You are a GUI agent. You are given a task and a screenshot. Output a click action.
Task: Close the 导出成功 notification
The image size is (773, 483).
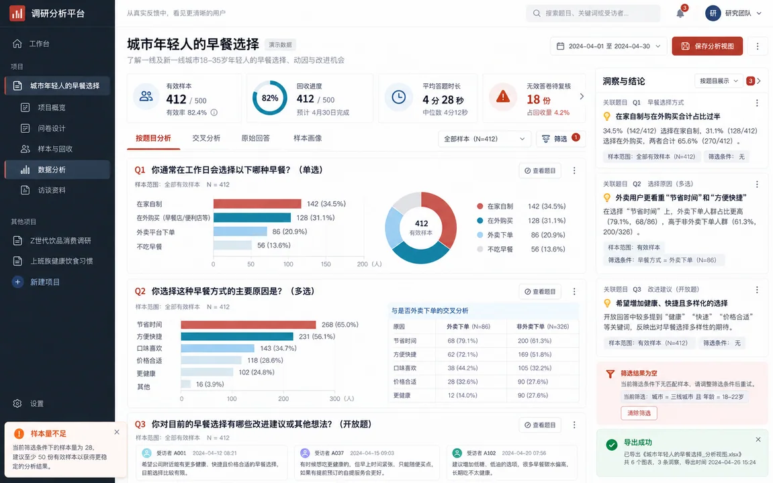point(758,439)
